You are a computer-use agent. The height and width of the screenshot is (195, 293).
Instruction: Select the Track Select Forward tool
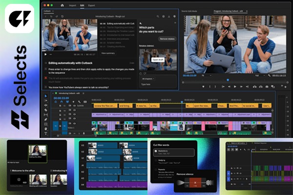(x=46, y=100)
